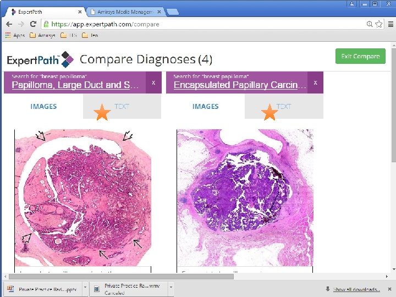Go forward using the browser forward arrow

(21, 24)
